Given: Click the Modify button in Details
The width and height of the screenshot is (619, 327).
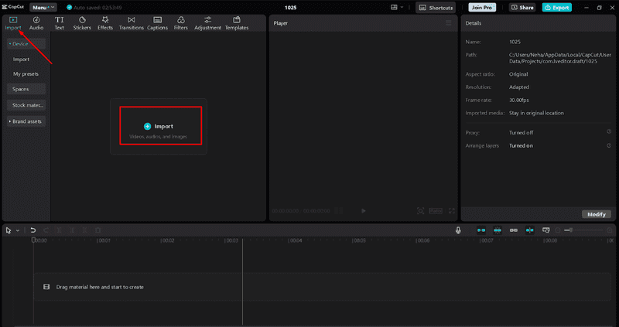Looking at the screenshot, I should (x=597, y=214).
